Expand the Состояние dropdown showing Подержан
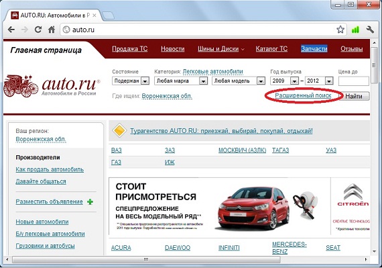The width and height of the screenshot is (382, 268). (131, 81)
